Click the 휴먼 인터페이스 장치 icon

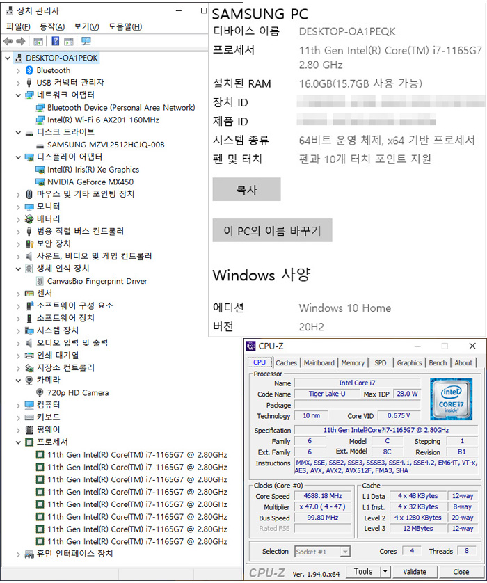[29, 554]
